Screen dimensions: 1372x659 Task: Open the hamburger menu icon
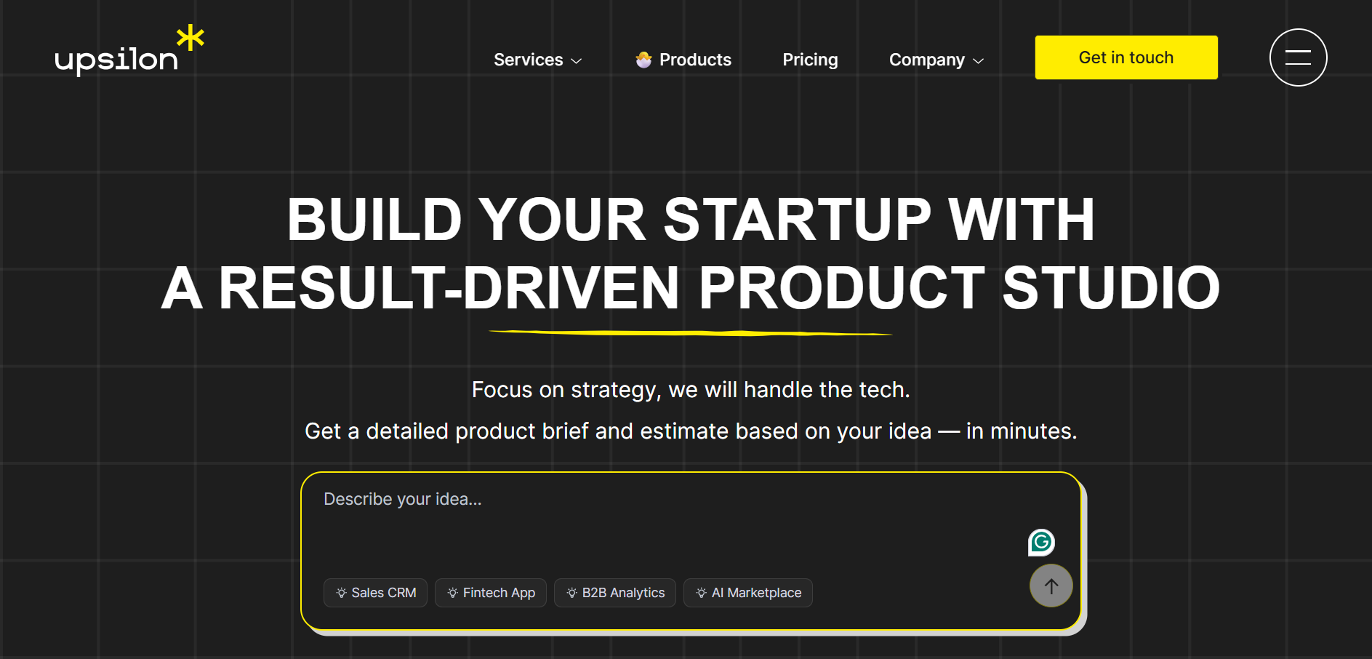tap(1298, 57)
